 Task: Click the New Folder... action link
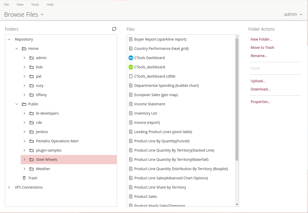[261, 39]
